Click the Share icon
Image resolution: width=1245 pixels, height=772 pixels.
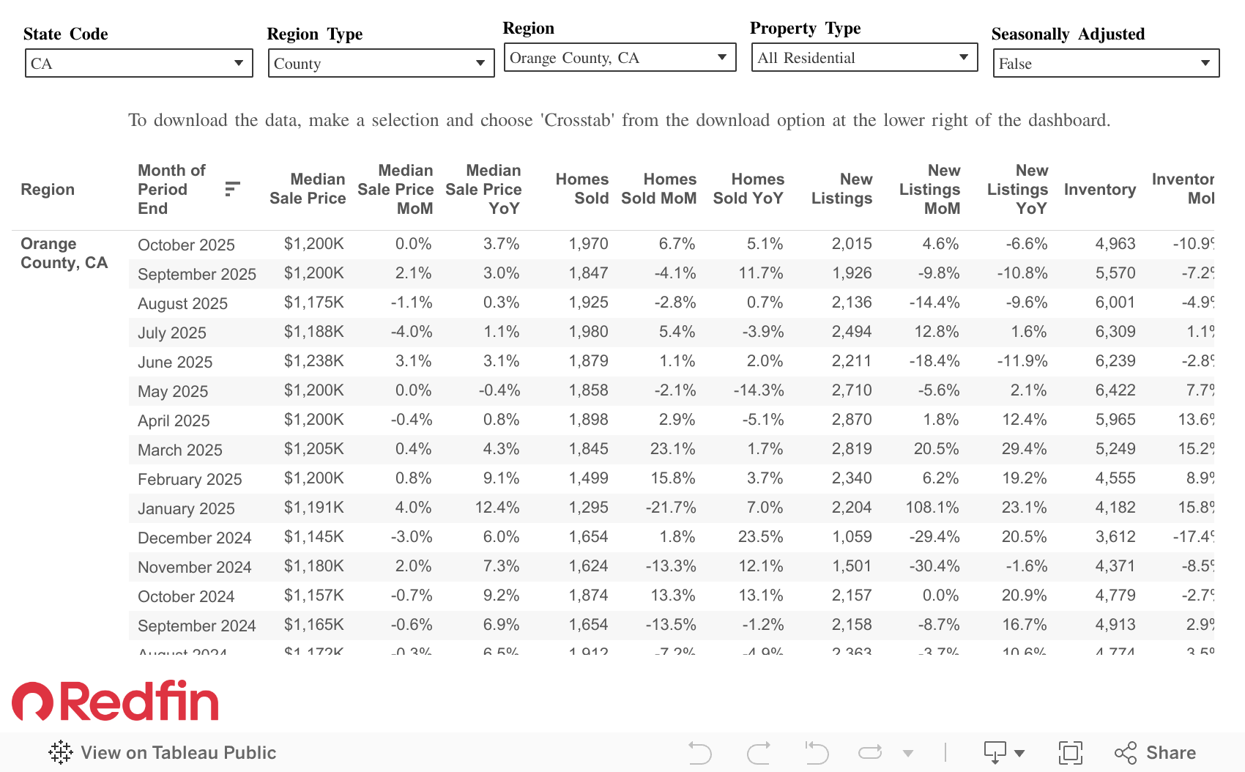click(1155, 752)
